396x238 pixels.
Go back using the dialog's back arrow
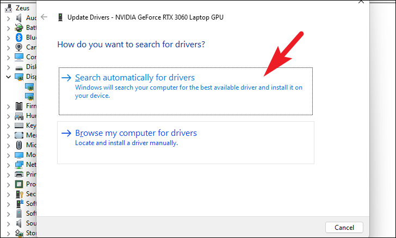point(44,17)
